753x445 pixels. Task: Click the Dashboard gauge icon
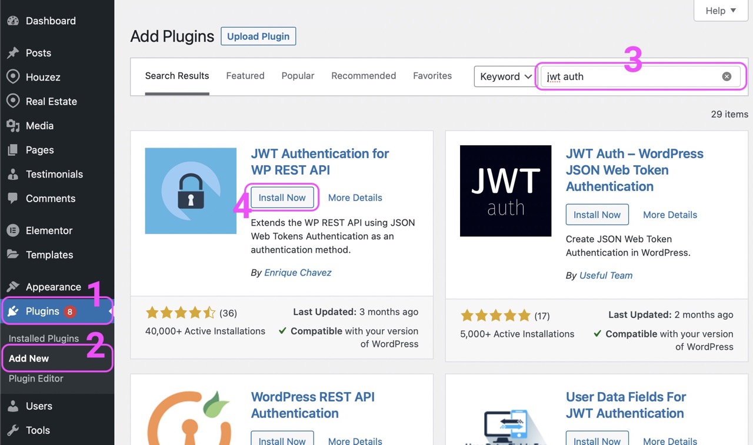(13, 21)
